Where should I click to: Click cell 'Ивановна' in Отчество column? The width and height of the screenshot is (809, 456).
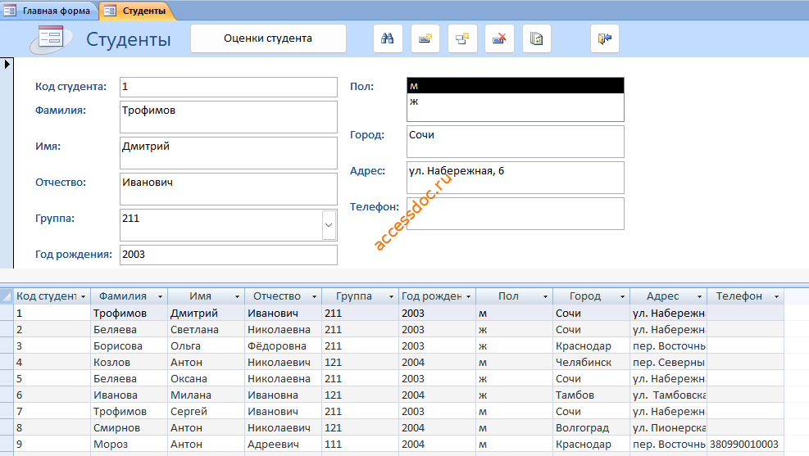click(283, 395)
